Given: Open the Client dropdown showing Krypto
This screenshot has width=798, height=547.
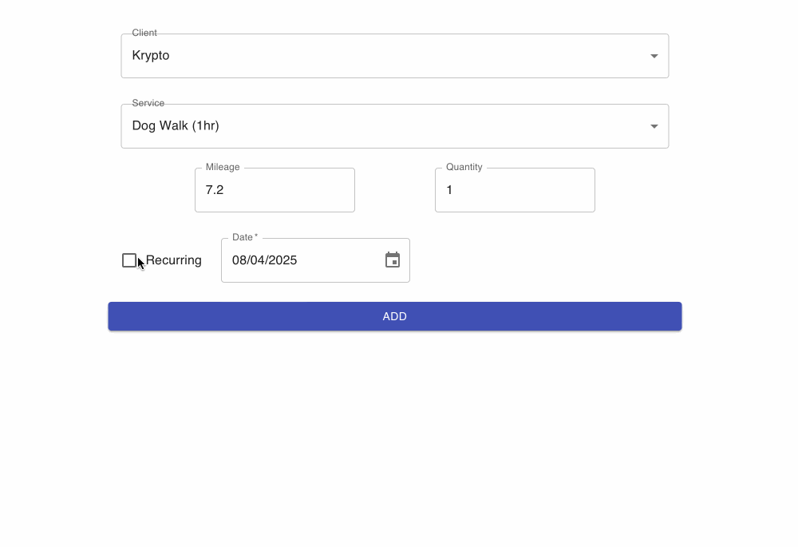Looking at the screenshot, I should tap(395, 56).
